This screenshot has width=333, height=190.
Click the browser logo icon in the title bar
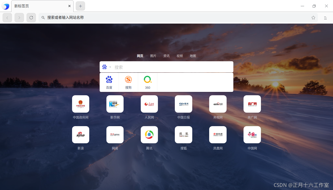click(5, 6)
